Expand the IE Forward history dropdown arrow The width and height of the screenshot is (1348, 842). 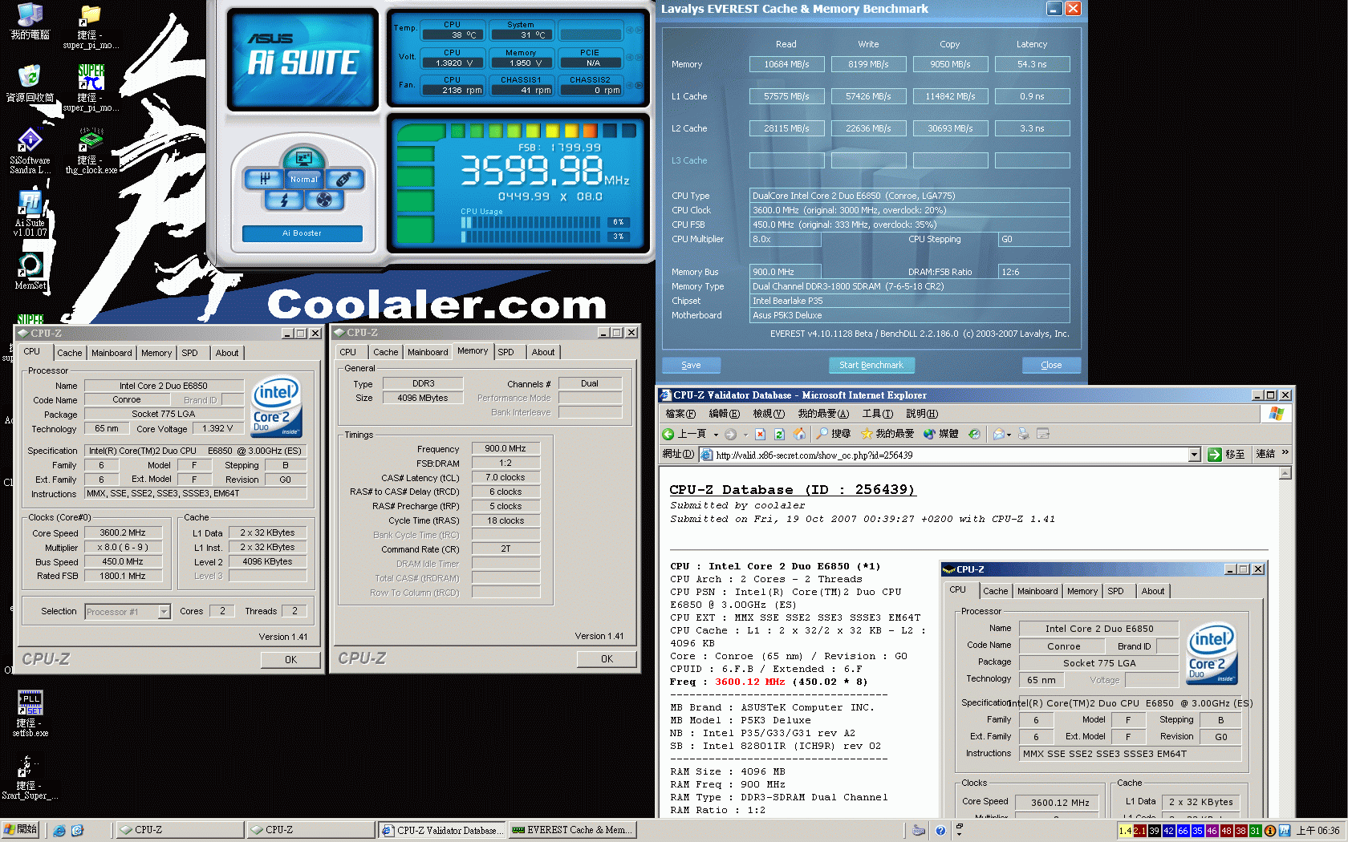pos(745,435)
